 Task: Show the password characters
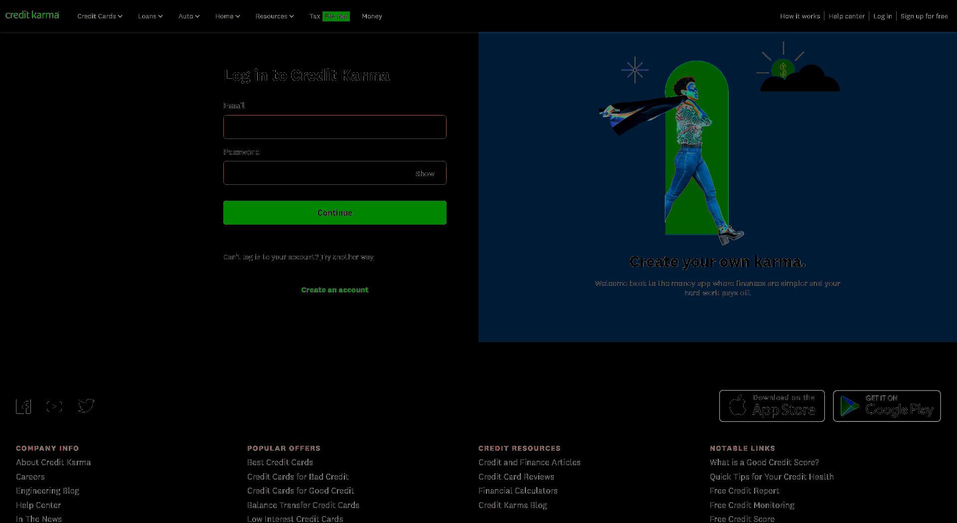(425, 174)
